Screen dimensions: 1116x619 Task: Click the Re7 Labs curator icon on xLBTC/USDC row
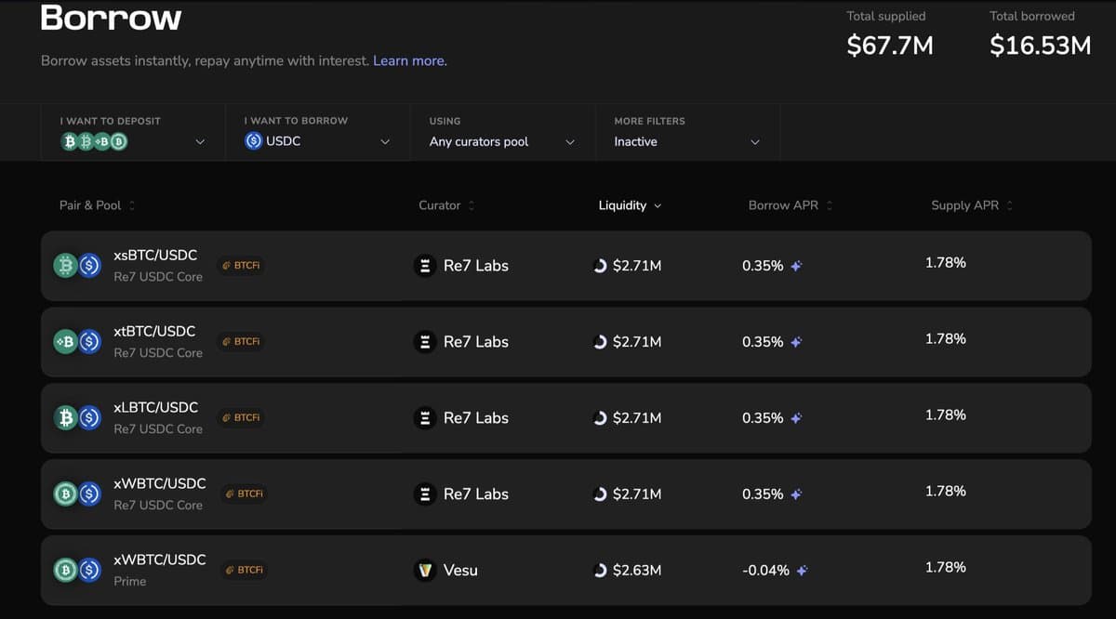click(424, 417)
